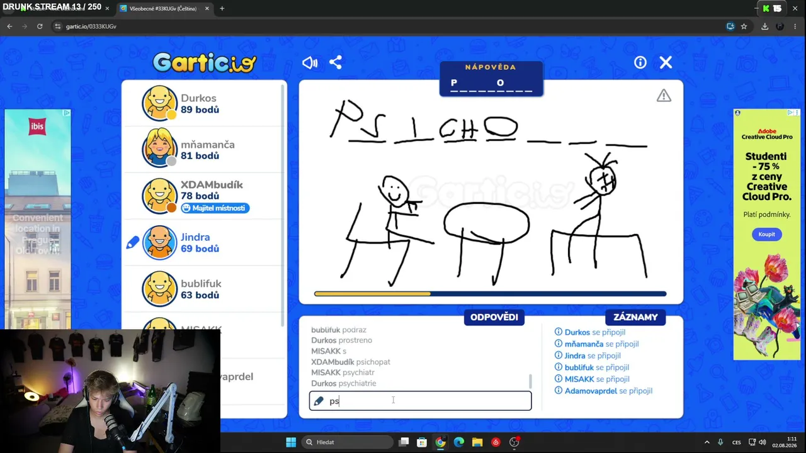The height and width of the screenshot is (453, 806).
Task: Report the drawing with the warning triangle
Action: 664,96
